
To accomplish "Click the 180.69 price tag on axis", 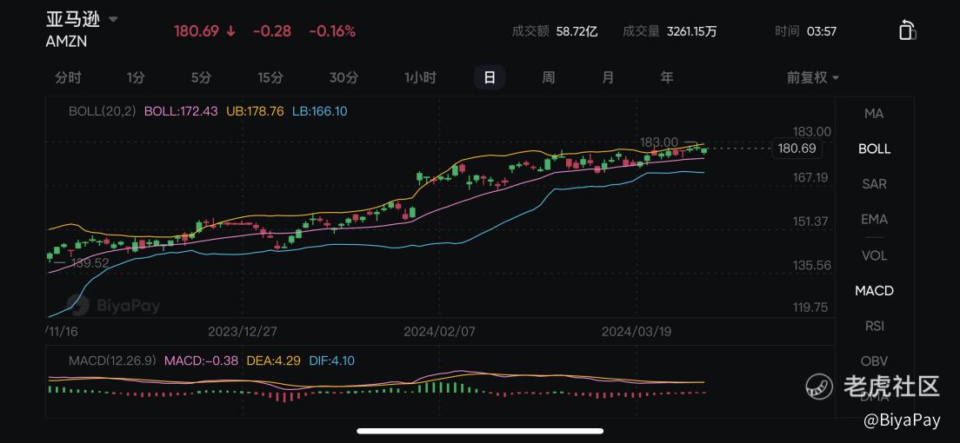I will (x=796, y=148).
